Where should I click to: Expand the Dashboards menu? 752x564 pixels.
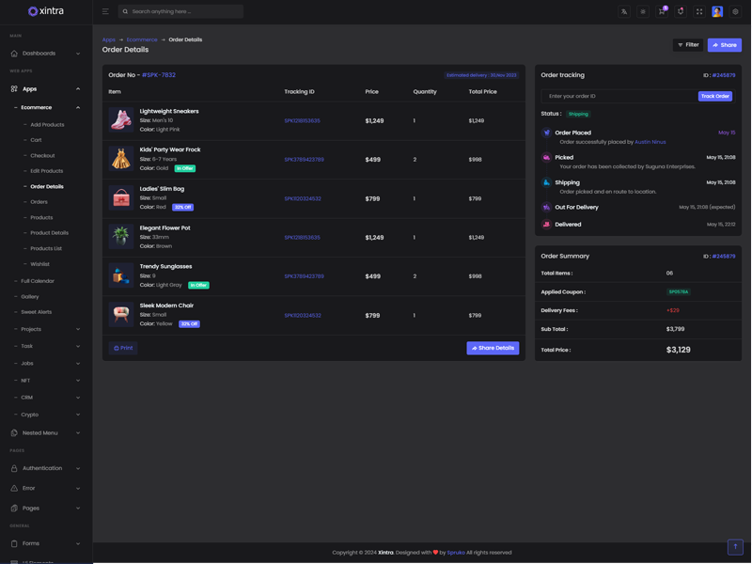tap(45, 54)
